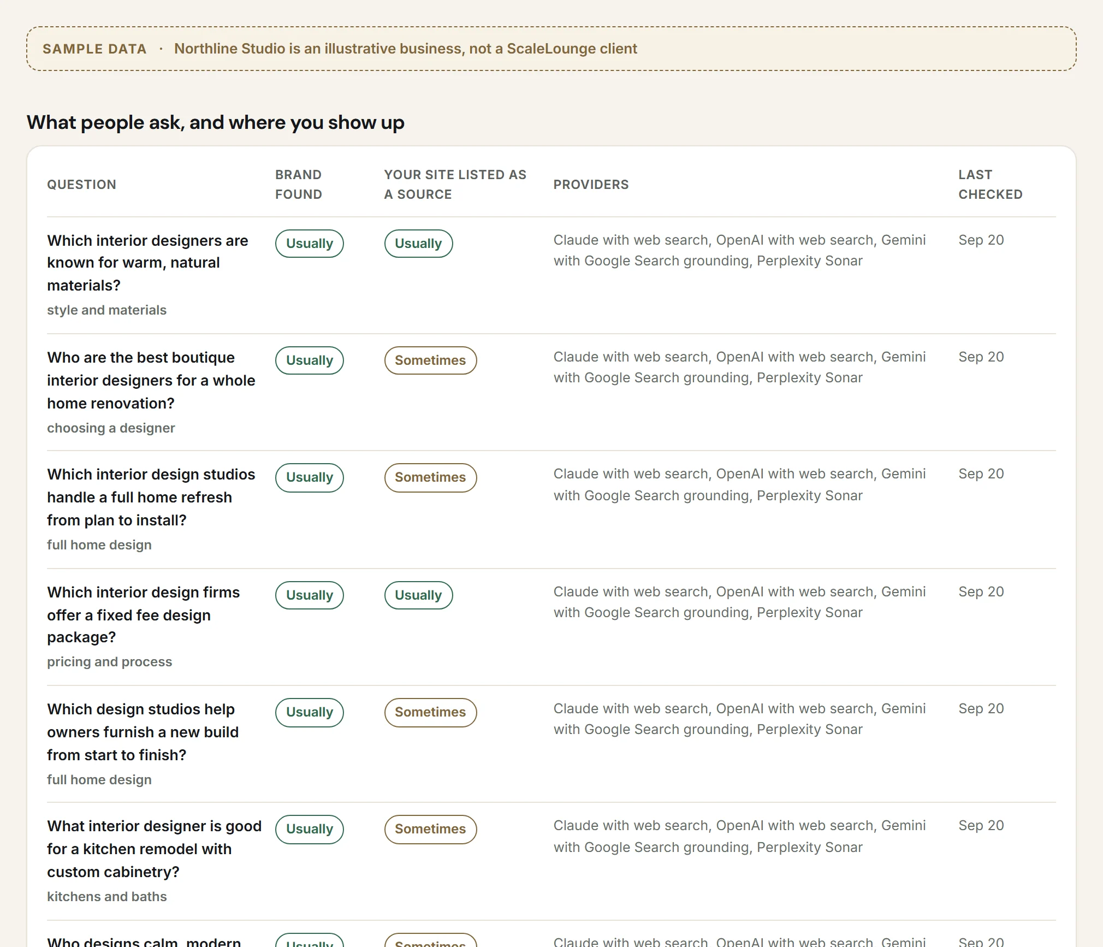This screenshot has width=1103, height=947.
Task: Click providers text in fixed fee row
Action: tap(739, 602)
